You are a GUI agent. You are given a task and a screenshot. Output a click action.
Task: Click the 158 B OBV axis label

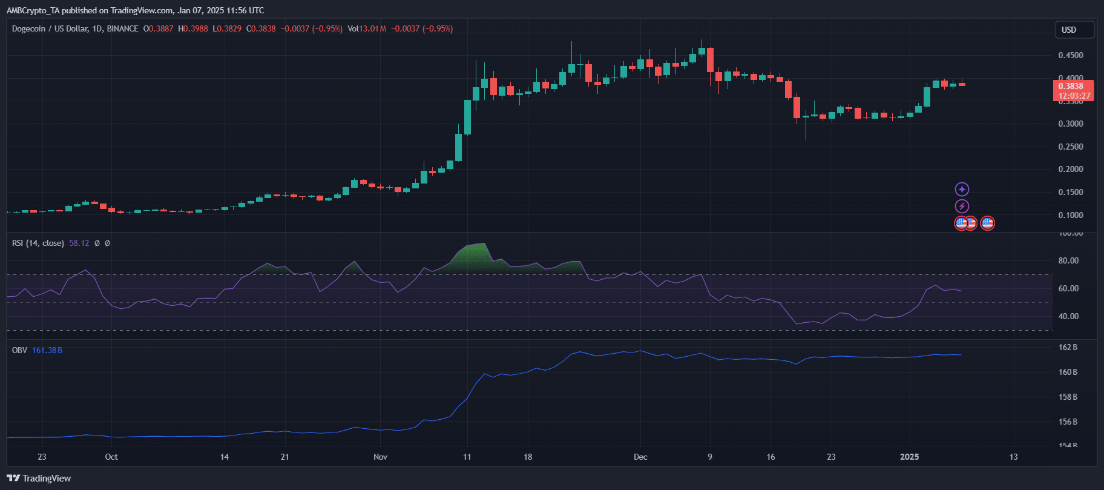click(1068, 397)
